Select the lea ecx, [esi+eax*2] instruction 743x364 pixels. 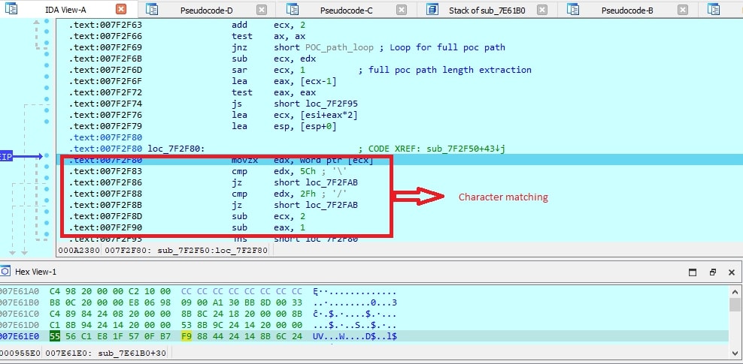click(x=295, y=115)
